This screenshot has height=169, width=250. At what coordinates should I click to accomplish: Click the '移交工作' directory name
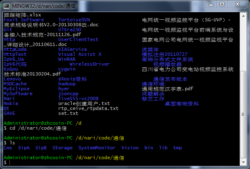point(153,99)
